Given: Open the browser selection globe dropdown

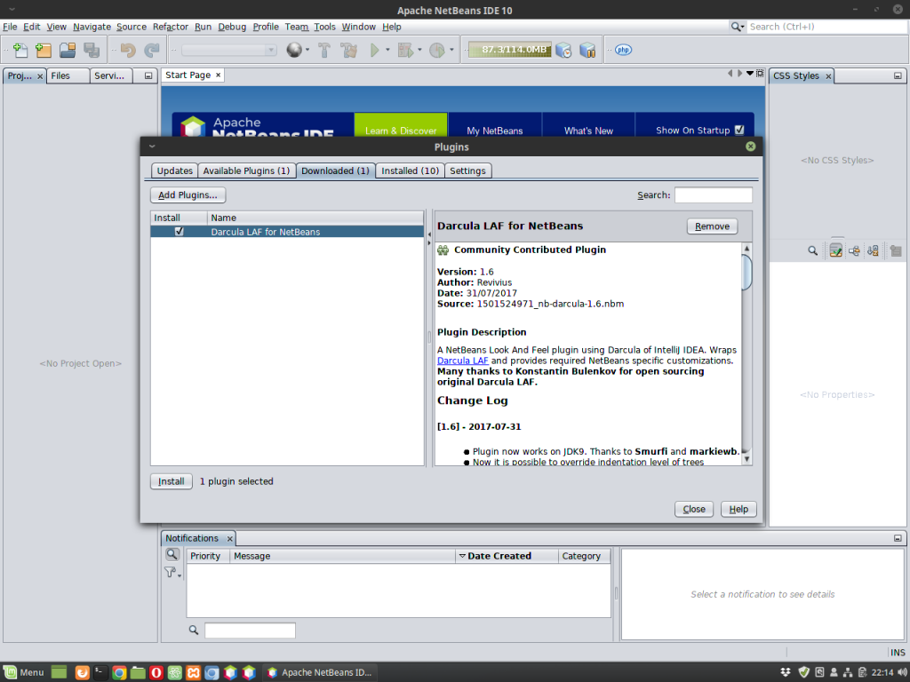Looking at the screenshot, I should (x=307, y=51).
